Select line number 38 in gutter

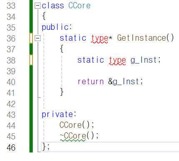11,60
